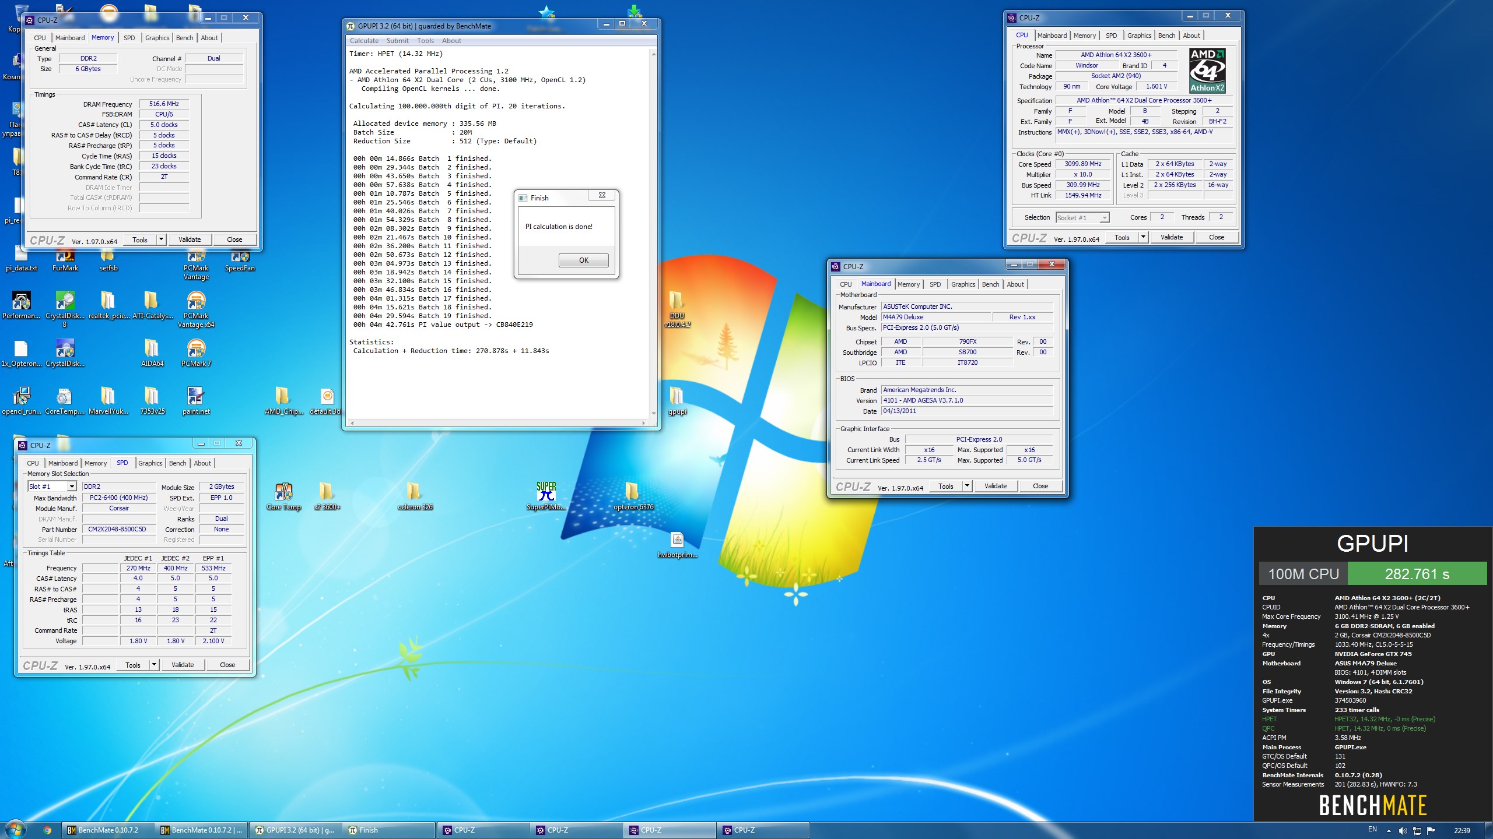Viewport: 1493px width, 839px height.
Task: Open Tools dropdown arrow in CPU tab CPU-Z window
Action: click(1143, 237)
